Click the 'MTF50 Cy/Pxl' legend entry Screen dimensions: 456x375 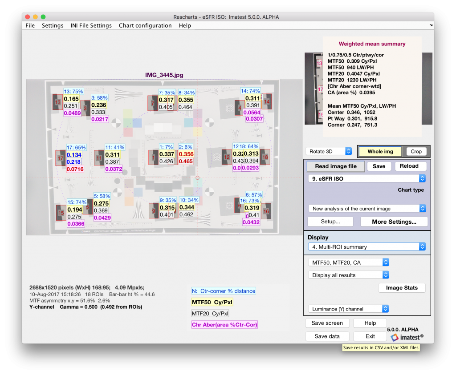[x=212, y=302]
